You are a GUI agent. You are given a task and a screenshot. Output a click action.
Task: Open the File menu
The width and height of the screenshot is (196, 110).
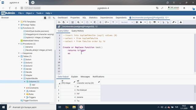[21, 13]
